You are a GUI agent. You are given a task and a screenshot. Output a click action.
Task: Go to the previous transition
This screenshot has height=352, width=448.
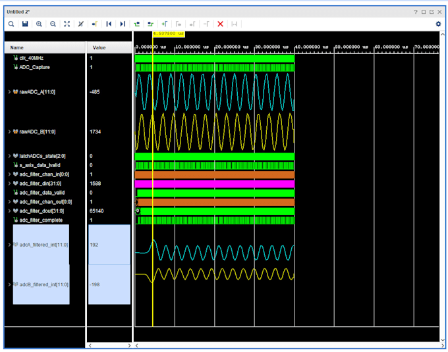(x=136, y=24)
